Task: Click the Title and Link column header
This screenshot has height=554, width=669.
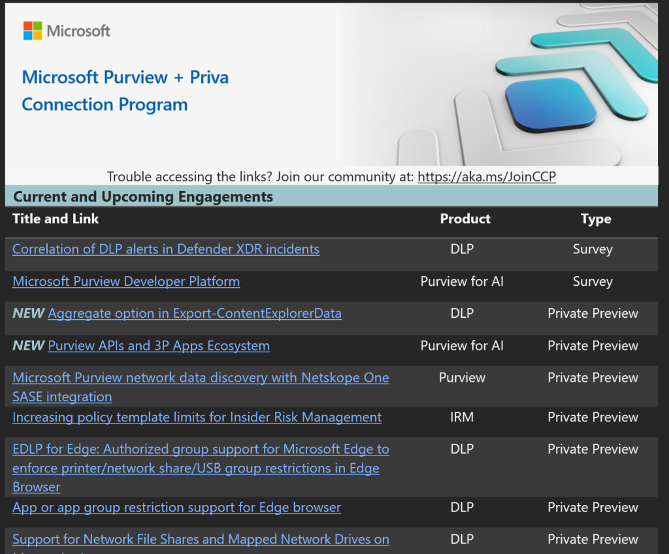Action: pyautogui.click(x=56, y=219)
